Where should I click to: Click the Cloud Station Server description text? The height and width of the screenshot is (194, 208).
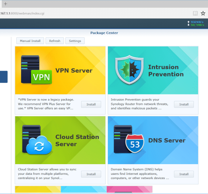tap(47, 174)
